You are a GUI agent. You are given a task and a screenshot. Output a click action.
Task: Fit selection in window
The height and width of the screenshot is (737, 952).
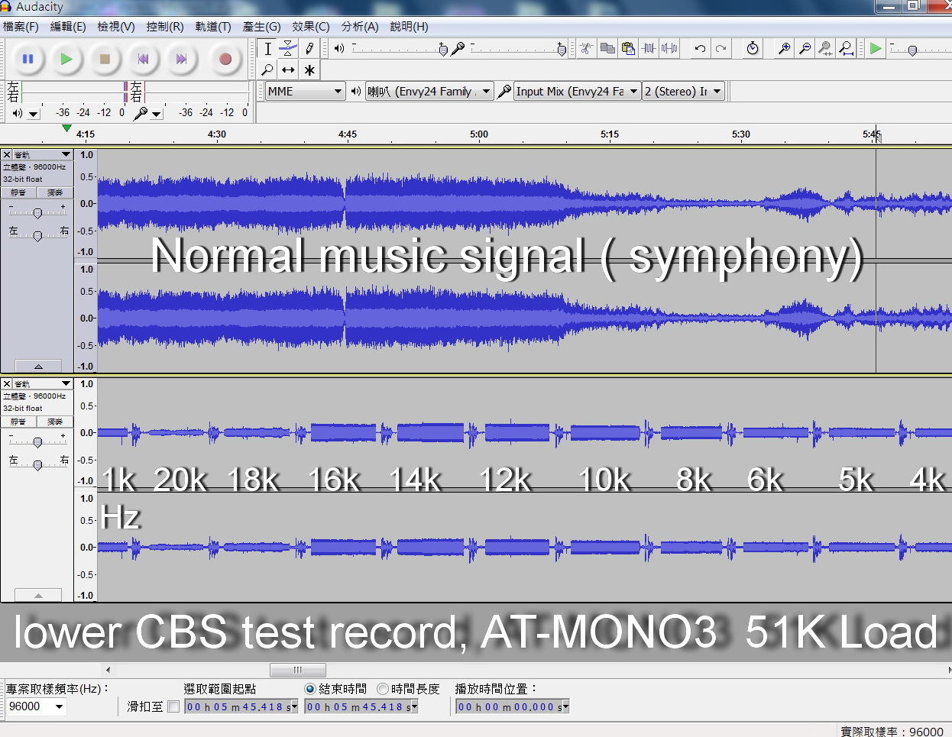click(x=825, y=49)
